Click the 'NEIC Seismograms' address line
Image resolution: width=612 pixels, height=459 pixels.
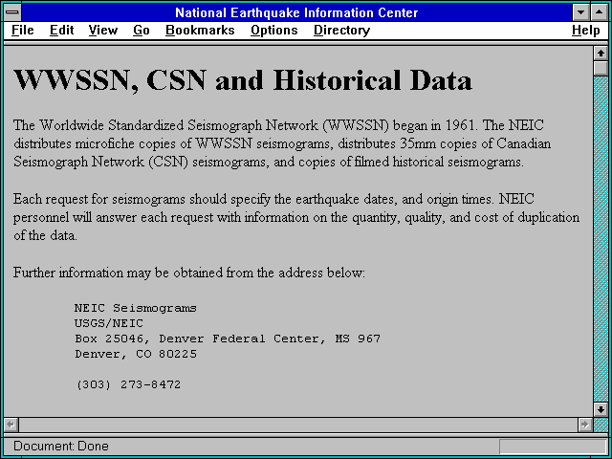pos(136,308)
